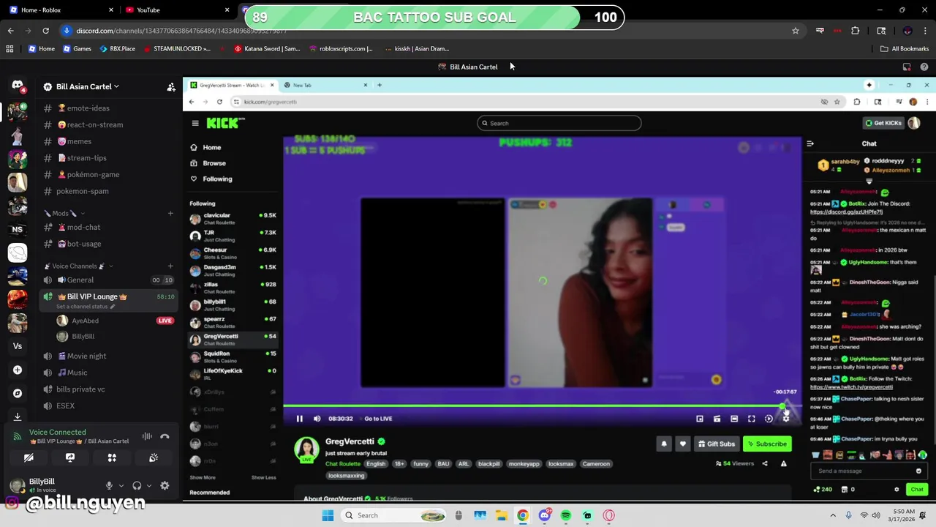Open the Discord Activities launcher icon
Viewport: 936px width, 527px height.
[x=112, y=457]
